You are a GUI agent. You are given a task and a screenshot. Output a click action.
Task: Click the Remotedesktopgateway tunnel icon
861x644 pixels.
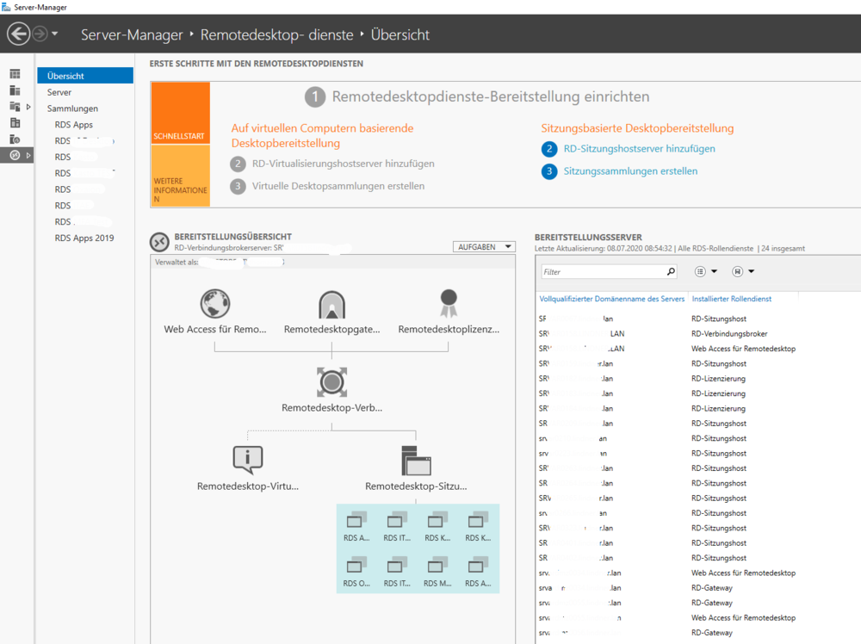[331, 304]
